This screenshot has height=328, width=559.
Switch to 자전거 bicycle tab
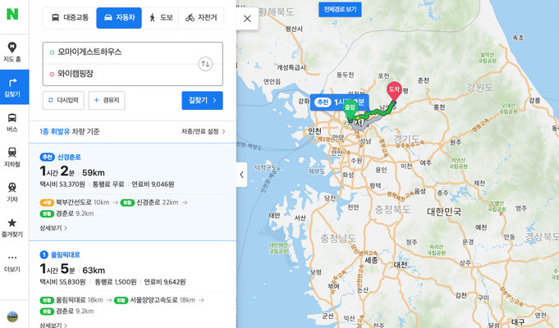click(201, 17)
